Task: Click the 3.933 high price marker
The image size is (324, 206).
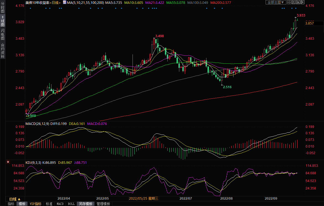Action: click(x=301, y=15)
